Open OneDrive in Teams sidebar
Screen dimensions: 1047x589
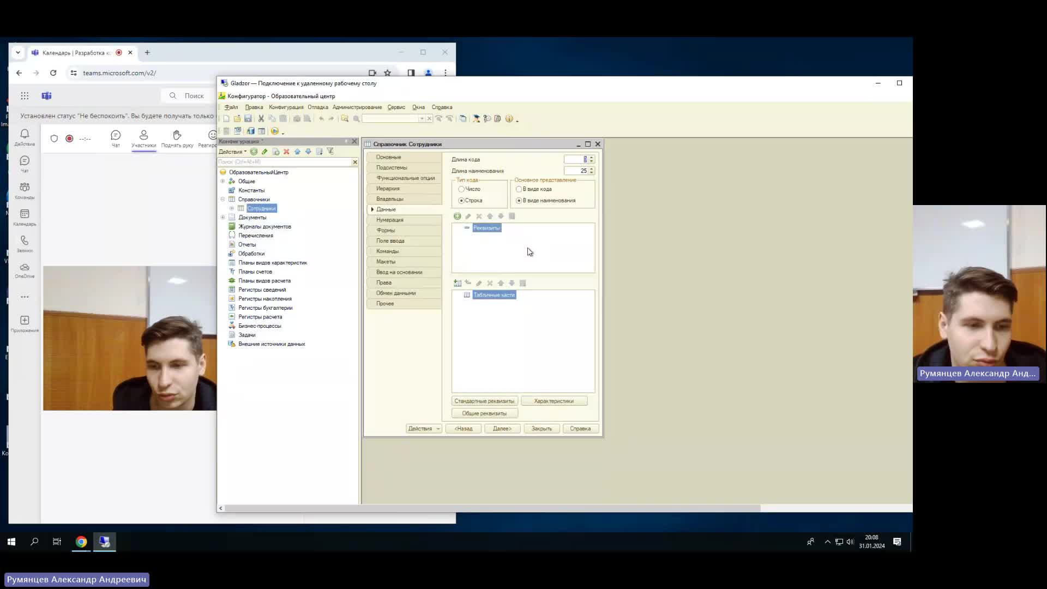25,271
